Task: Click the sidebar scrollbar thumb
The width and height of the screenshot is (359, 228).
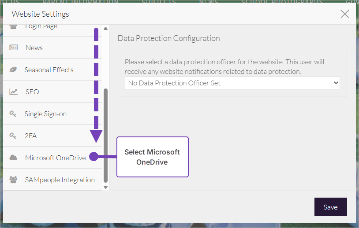Action: (105, 136)
